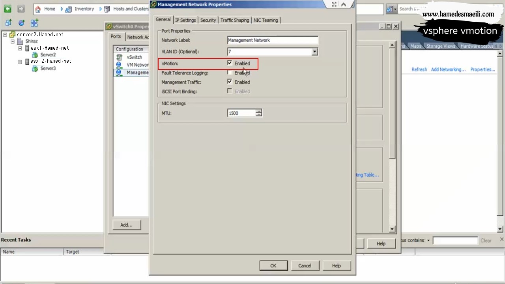Image resolution: width=505 pixels, height=284 pixels.
Task: Click the Network Label text field
Action: coord(273,40)
